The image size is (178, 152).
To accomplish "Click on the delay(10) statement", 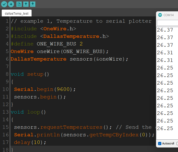I will point(30,142).
